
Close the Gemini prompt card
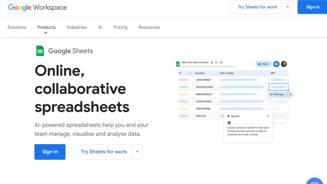pyautogui.click(x=268, y=116)
